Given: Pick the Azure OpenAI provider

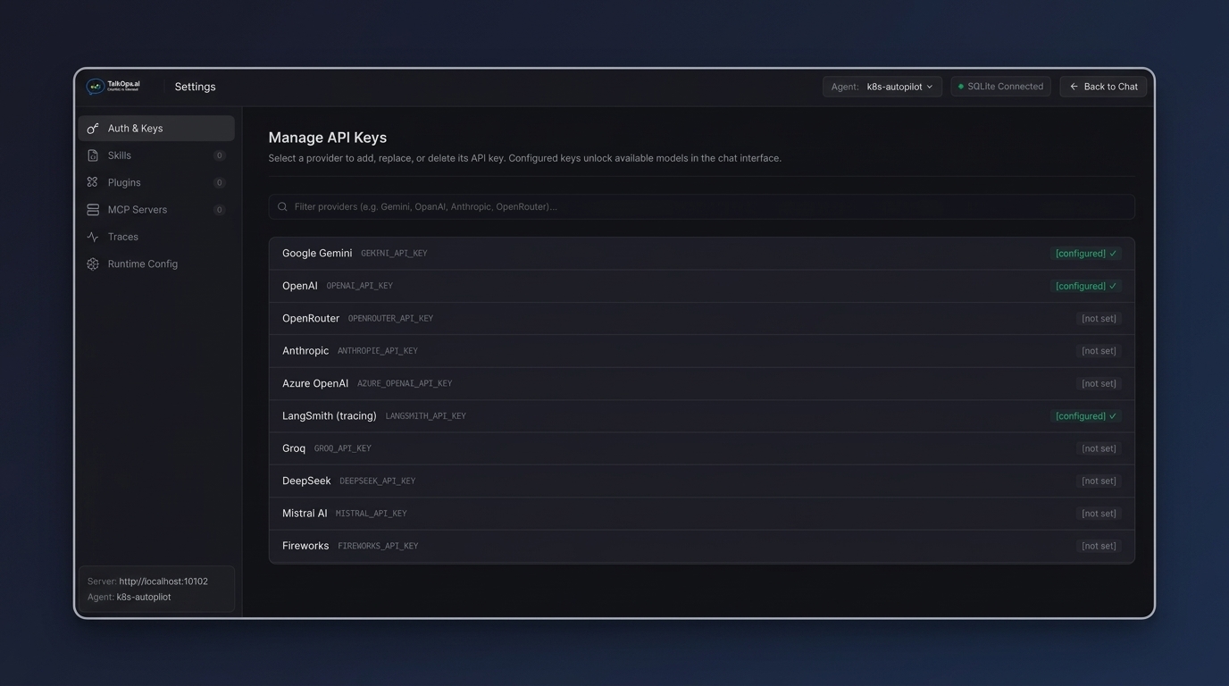Looking at the screenshot, I should coord(702,384).
